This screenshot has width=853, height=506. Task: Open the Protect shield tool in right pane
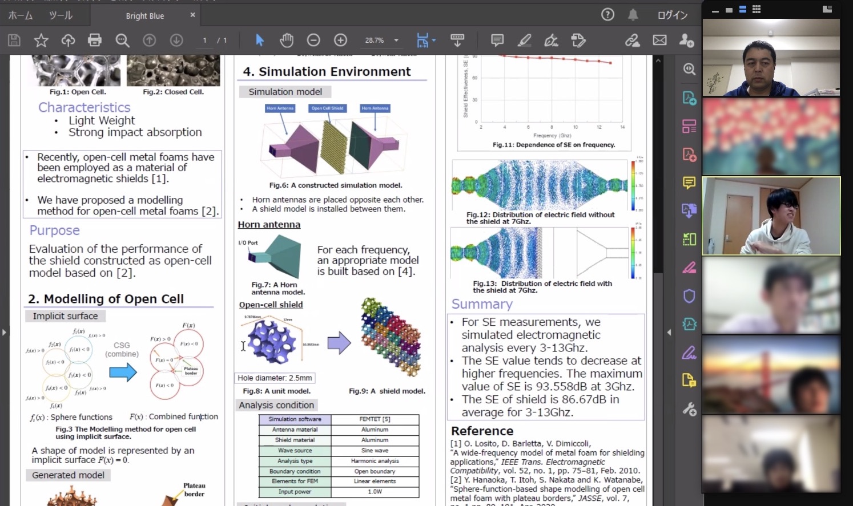pyautogui.click(x=689, y=296)
